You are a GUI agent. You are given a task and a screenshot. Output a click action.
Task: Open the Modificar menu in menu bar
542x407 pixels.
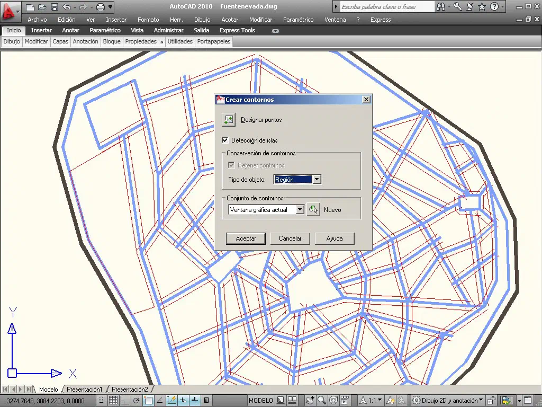[x=260, y=20]
